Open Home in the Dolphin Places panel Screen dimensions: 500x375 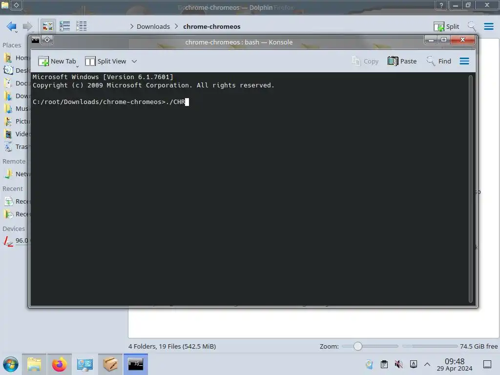pos(16,58)
